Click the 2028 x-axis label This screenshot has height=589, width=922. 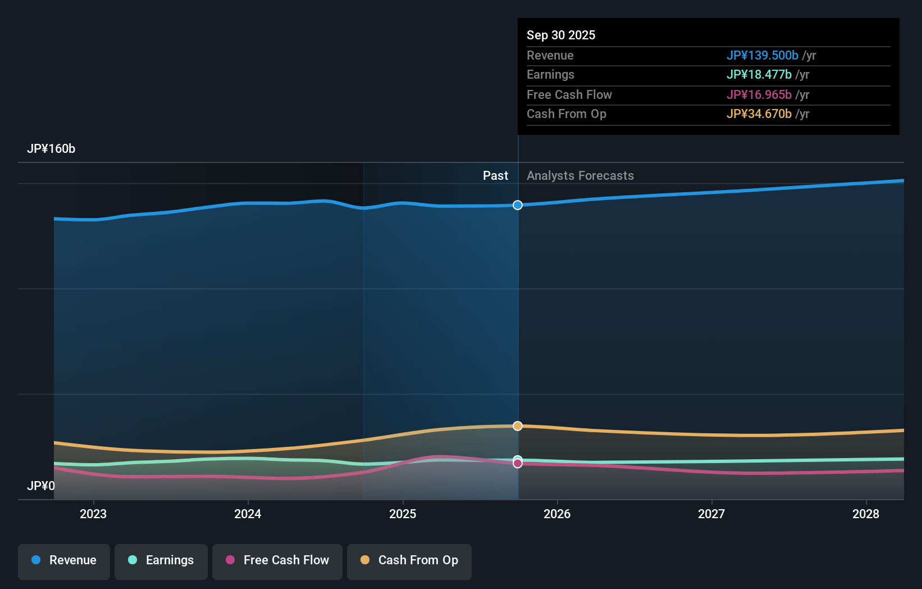[866, 514]
